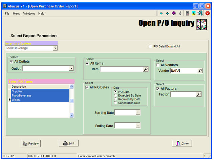Uncheck the All Outlets checkbox
The width and height of the screenshot is (214, 161).
(x=12, y=62)
